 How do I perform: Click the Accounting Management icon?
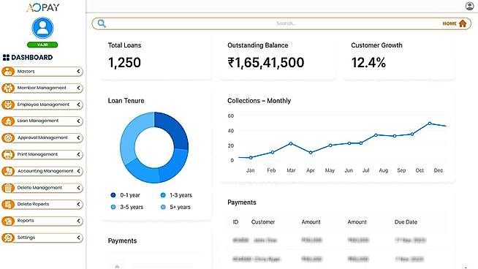click(x=8, y=171)
